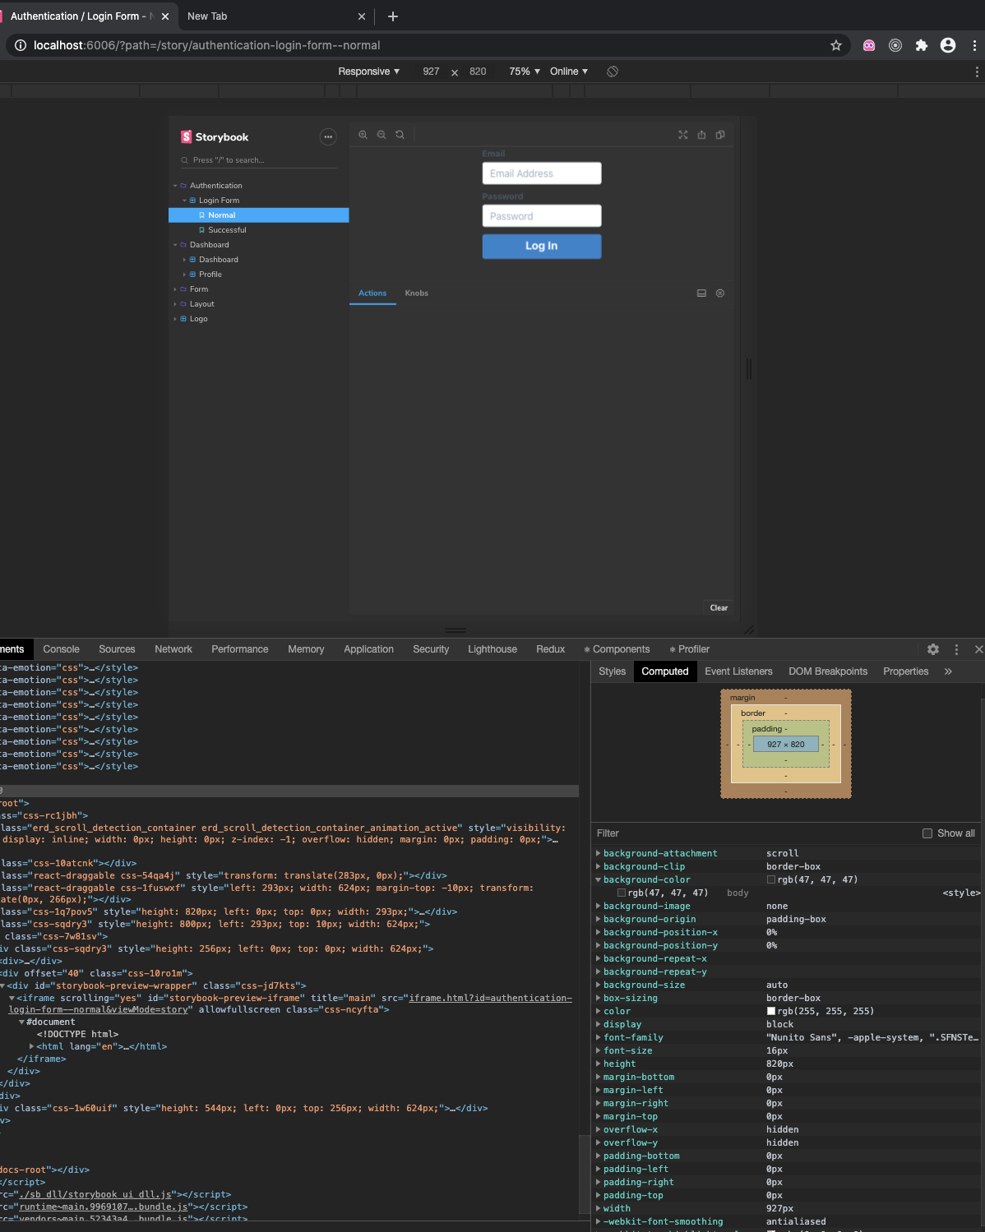Collapse background-color computed property
The width and height of the screenshot is (985, 1232).
(598, 879)
